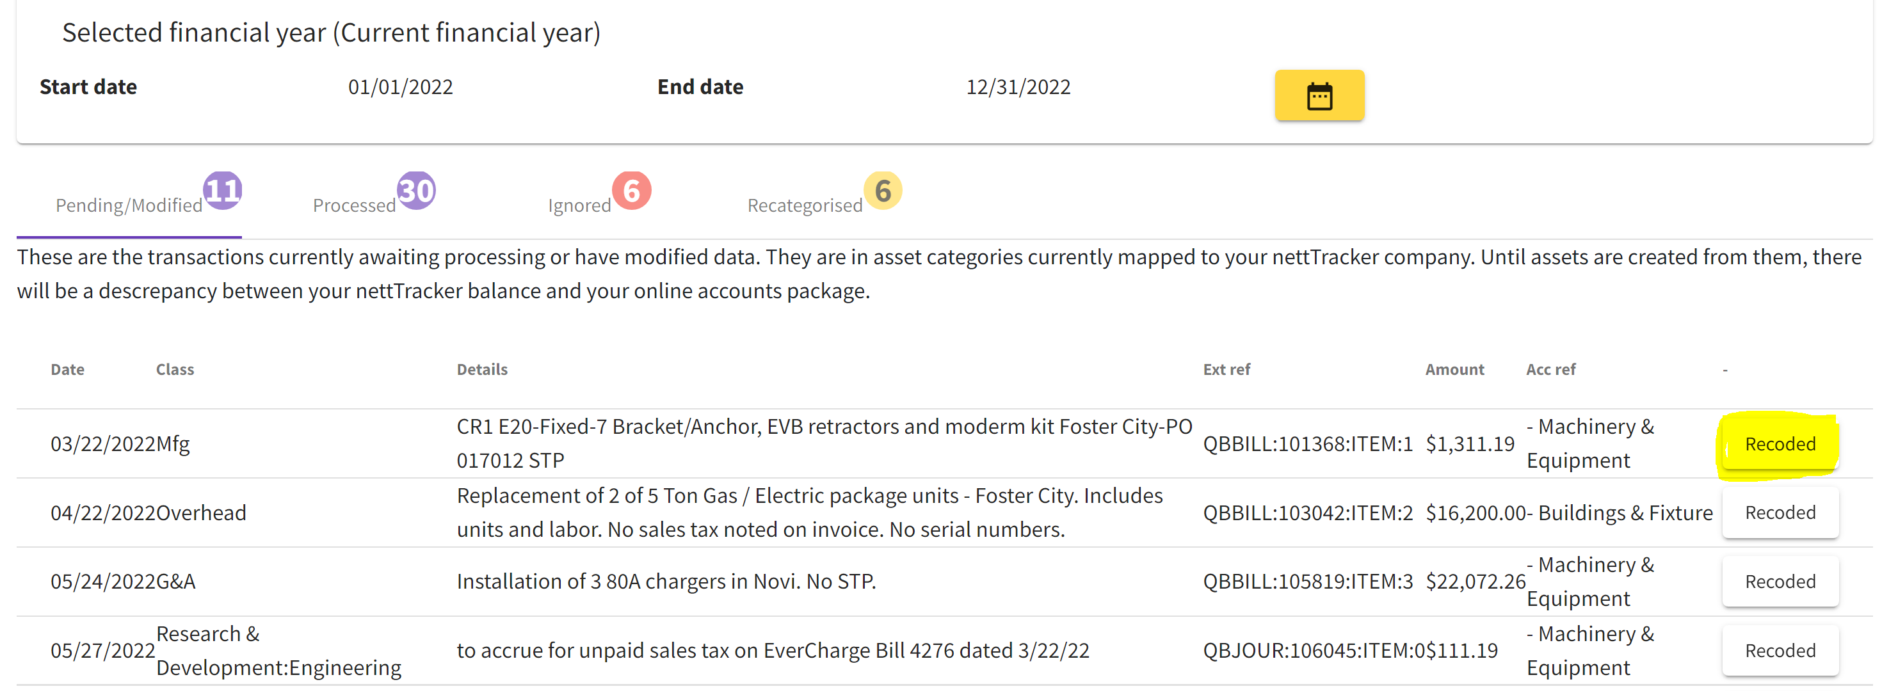Sort by the Class column header

click(175, 370)
